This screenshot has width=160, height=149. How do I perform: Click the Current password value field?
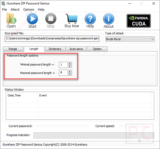click(x=62, y=126)
